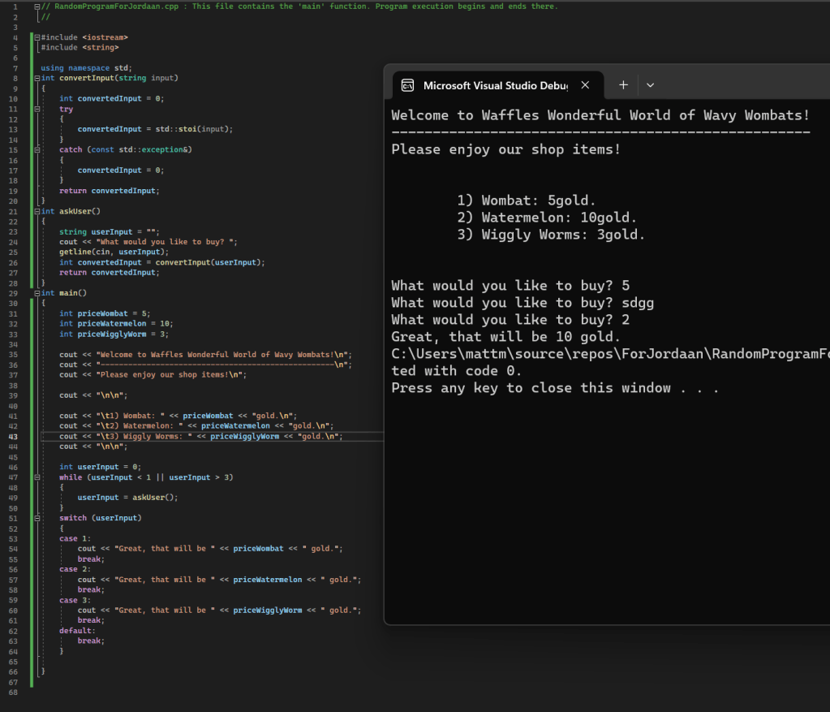The height and width of the screenshot is (712, 830).
Task: Open a new terminal tab with plus button
Action: (623, 85)
